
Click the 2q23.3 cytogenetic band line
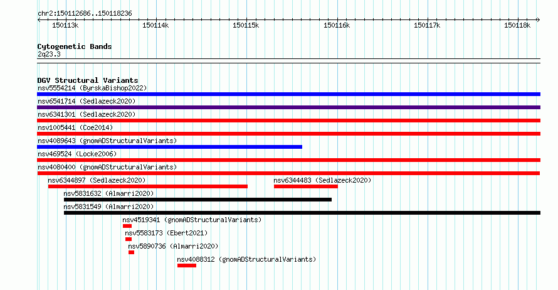[x=288, y=61]
